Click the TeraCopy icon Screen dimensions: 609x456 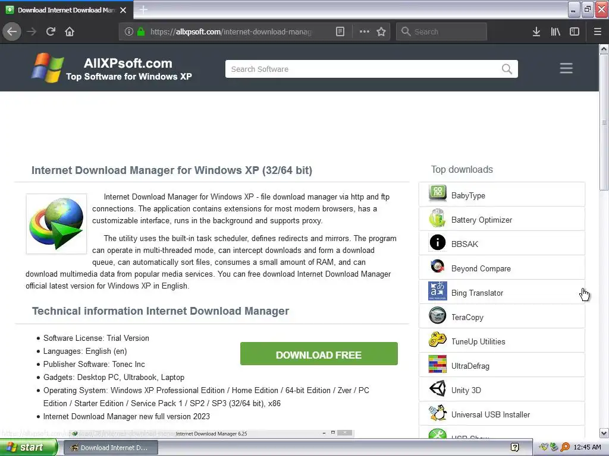tap(437, 315)
